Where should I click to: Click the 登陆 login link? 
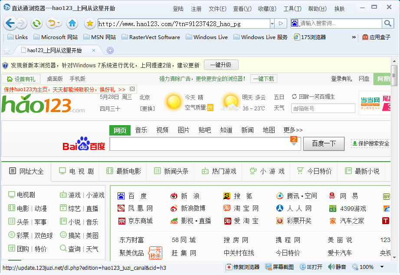[x=178, y=9]
